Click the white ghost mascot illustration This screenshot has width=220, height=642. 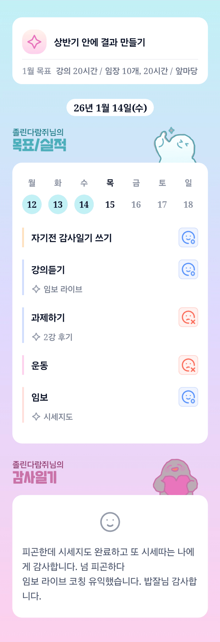[175, 146]
